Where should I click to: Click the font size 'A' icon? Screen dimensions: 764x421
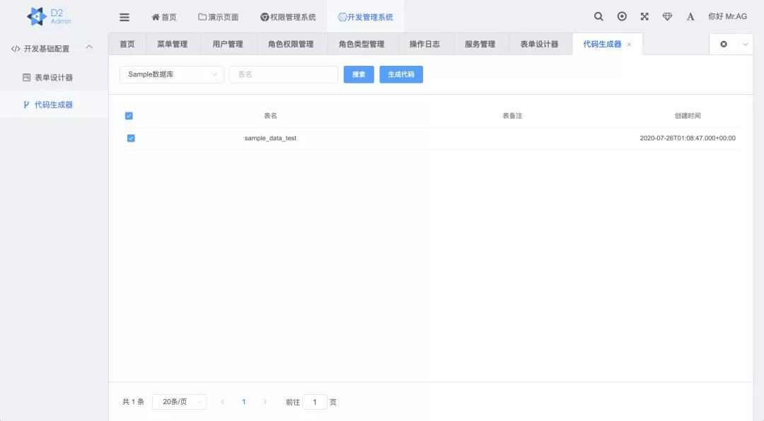click(690, 16)
